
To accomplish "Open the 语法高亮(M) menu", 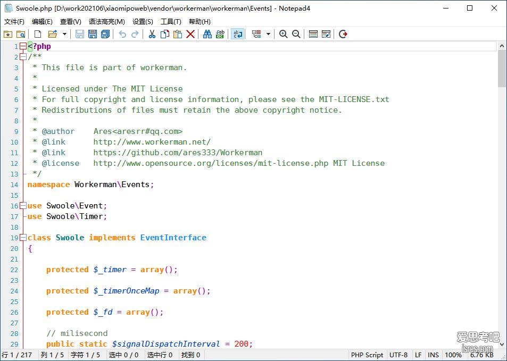I will pyautogui.click(x=107, y=22).
